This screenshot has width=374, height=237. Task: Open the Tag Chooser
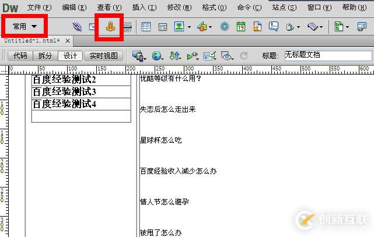click(x=362, y=26)
